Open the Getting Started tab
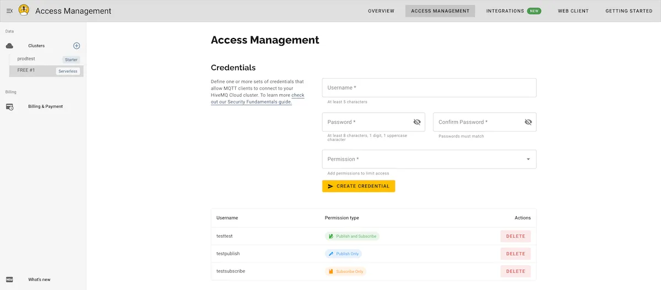This screenshot has height=290, width=661. pyautogui.click(x=629, y=11)
